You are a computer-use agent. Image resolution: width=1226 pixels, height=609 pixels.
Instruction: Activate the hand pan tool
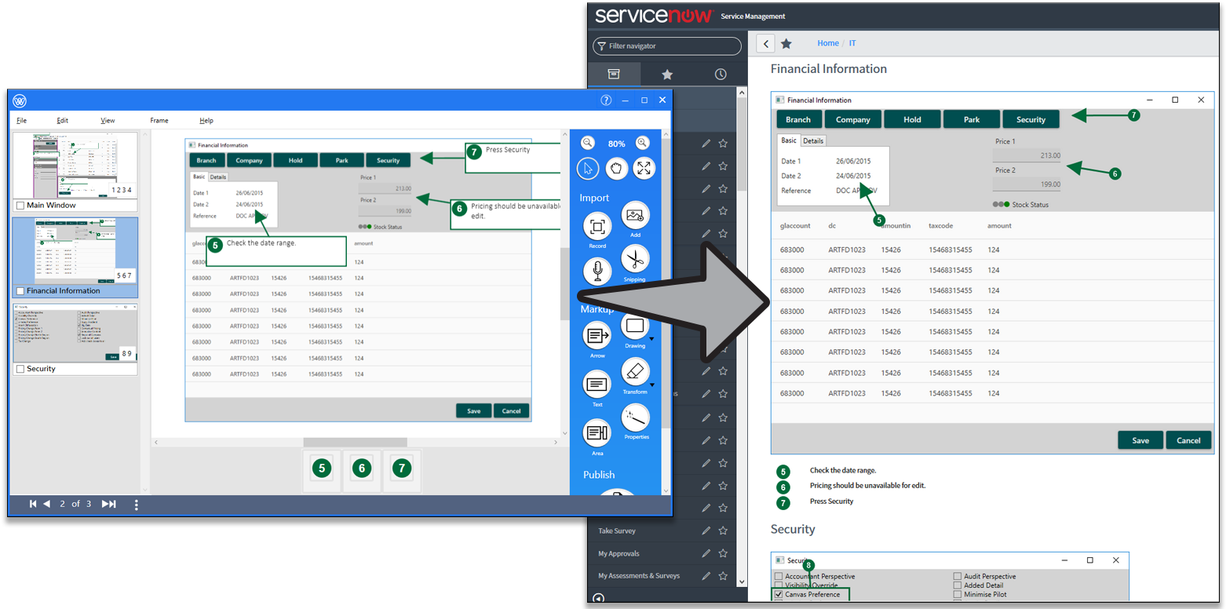pyautogui.click(x=616, y=168)
